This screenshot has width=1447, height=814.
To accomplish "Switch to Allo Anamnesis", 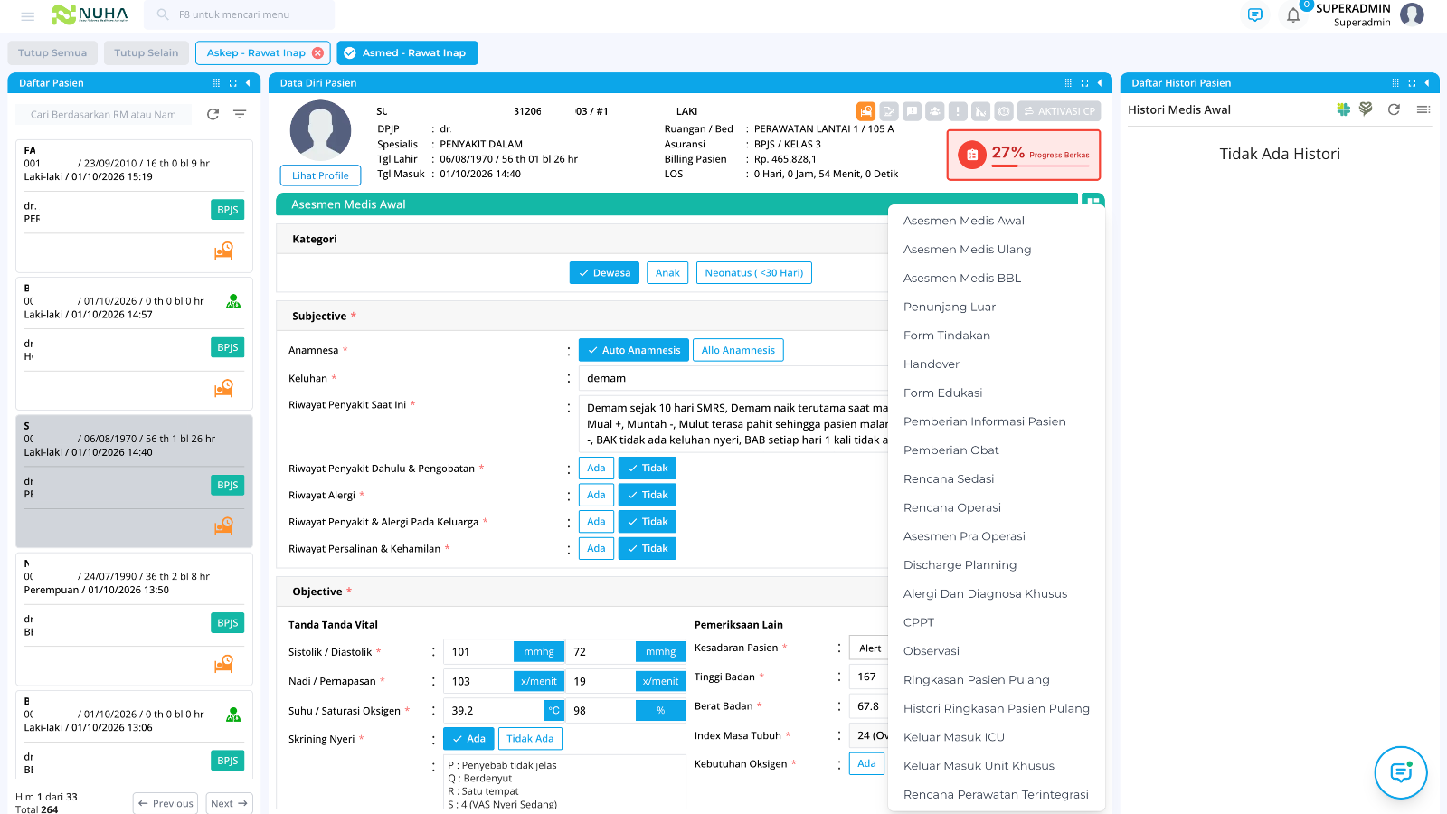I will (738, 350).
